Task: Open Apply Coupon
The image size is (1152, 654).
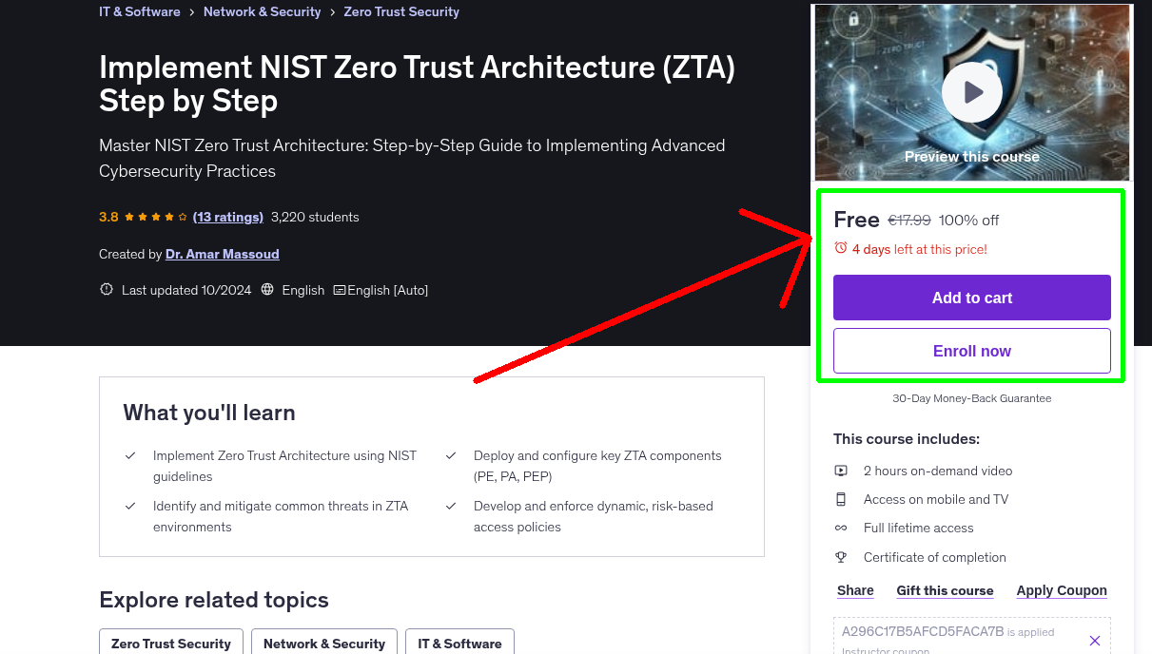Action: (x=1062, y=590)
